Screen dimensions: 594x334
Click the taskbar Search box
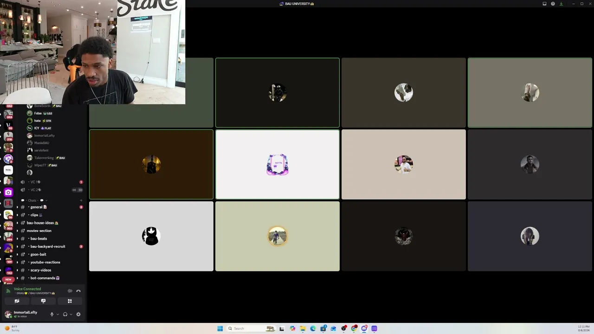251,328
